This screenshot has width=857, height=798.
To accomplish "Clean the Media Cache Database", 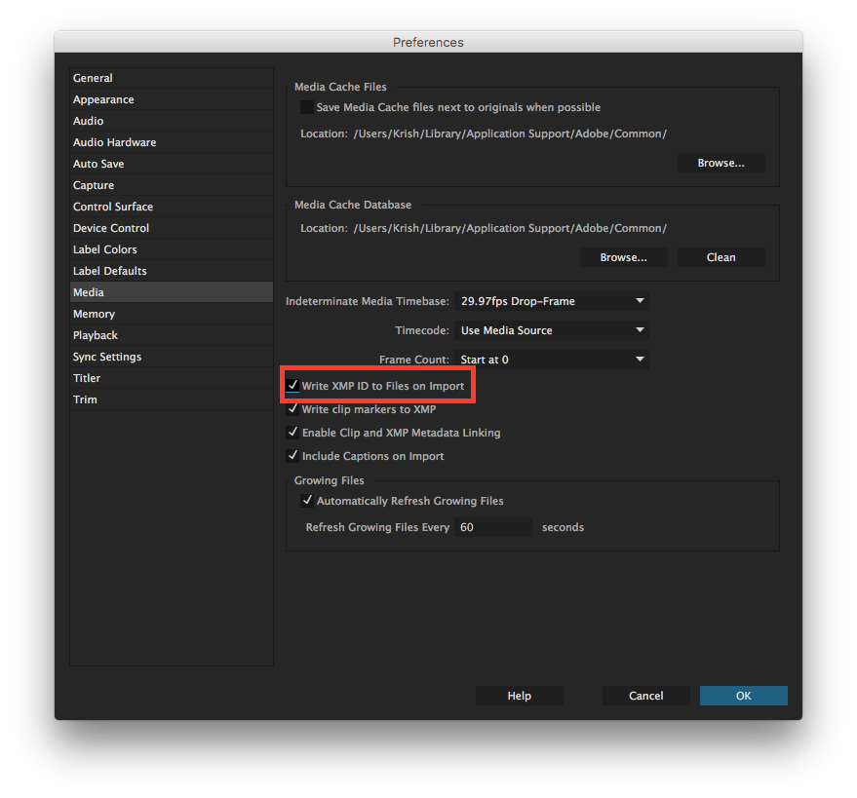I will (721, 257).
